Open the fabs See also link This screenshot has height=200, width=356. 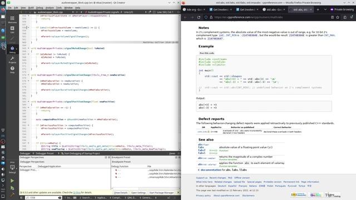201,147
